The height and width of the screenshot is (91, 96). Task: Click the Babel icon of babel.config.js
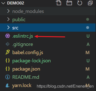(x=7, y=52)
